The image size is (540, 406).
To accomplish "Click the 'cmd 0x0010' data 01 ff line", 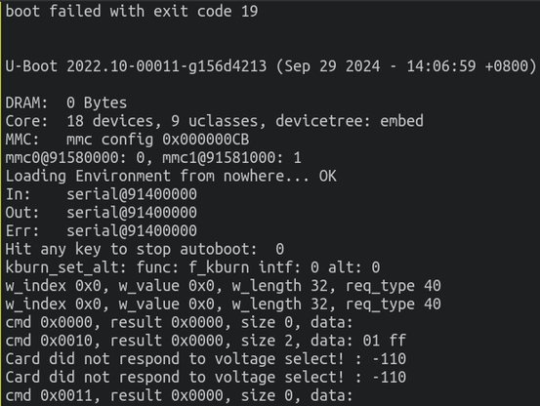I will pyautogui.click(x=206, y=341).
